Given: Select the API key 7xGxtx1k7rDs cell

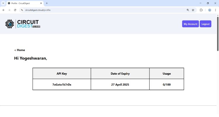Looking at the screenshot, I should pyautogui.click(x=62, y=84).
